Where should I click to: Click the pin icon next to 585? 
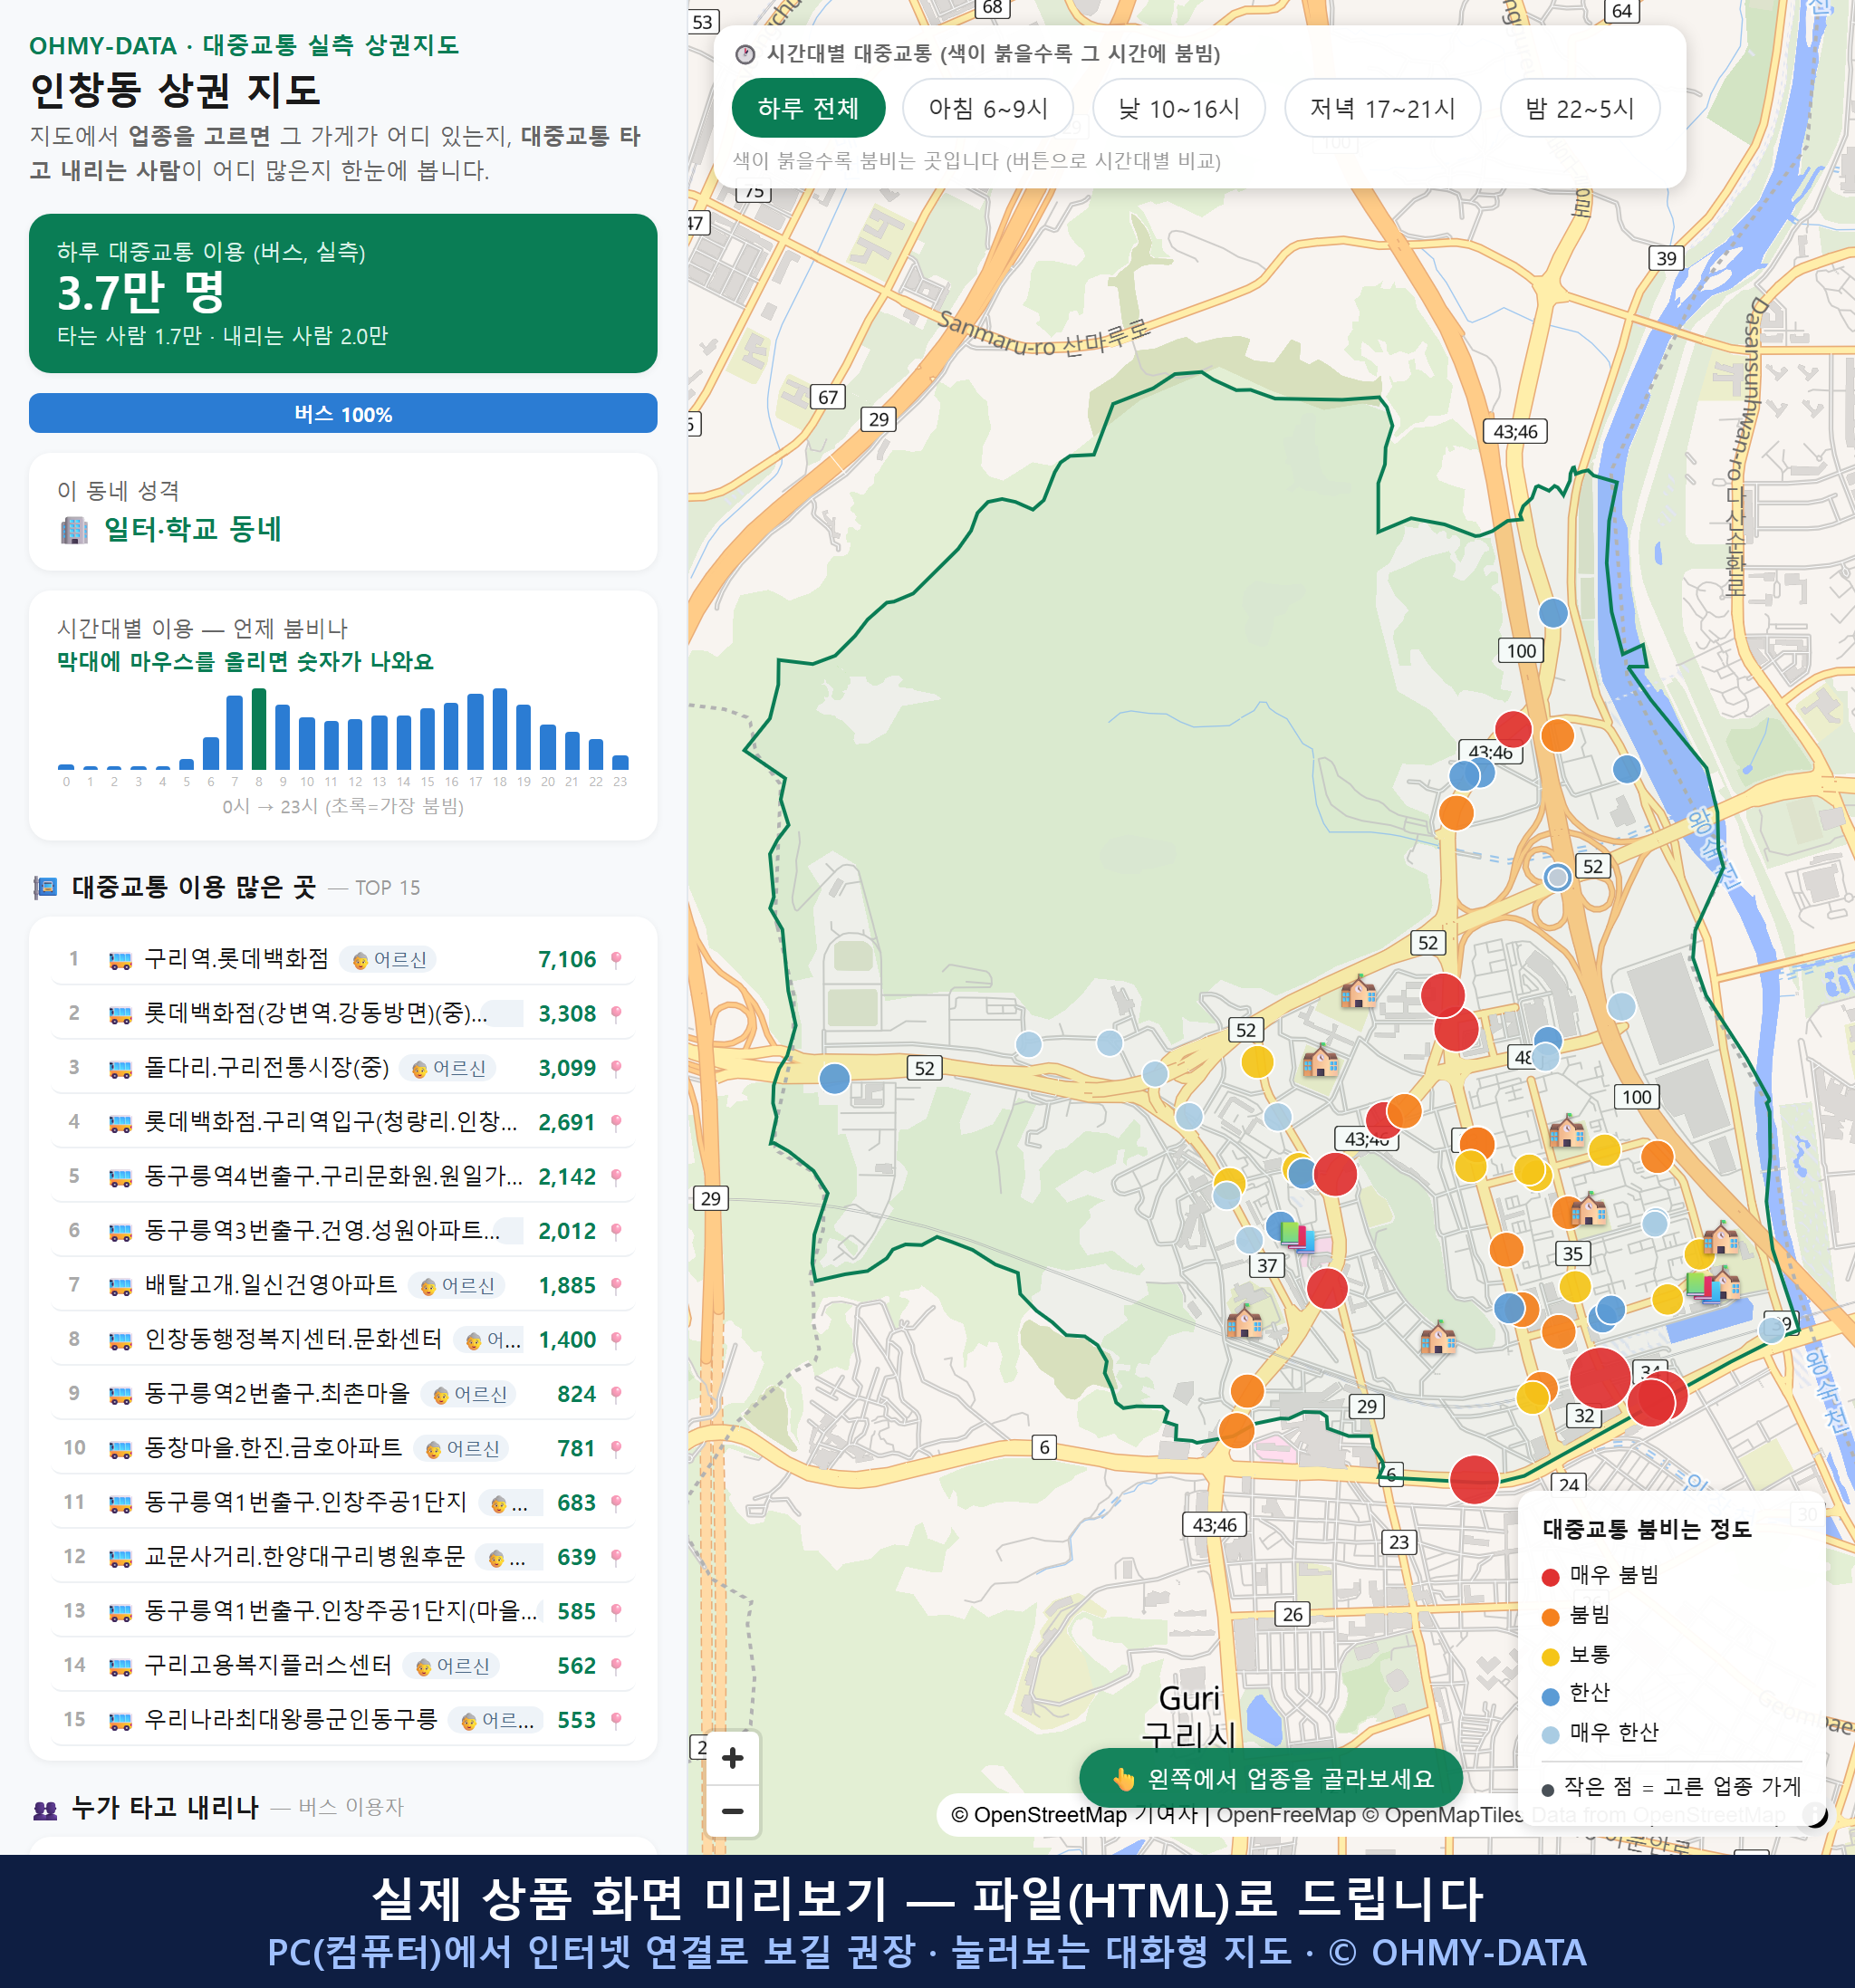(616, 1612)
